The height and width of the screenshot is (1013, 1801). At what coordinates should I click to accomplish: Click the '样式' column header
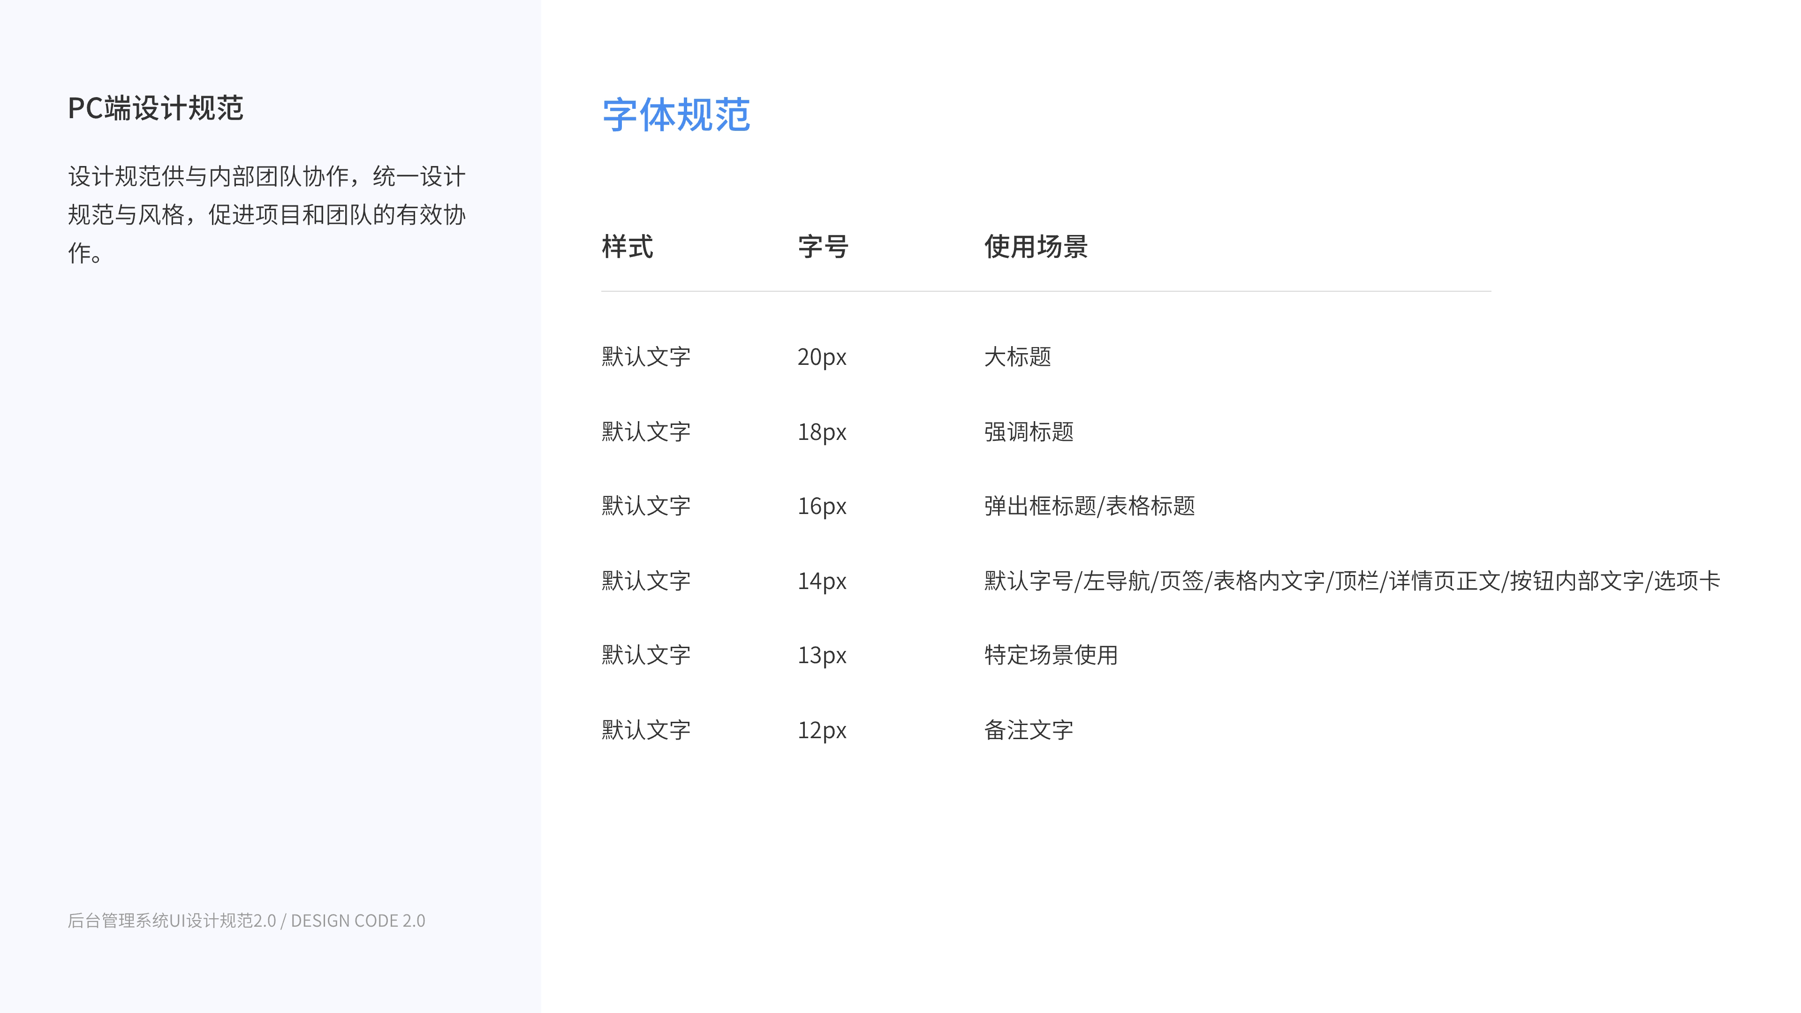(627, 247)
